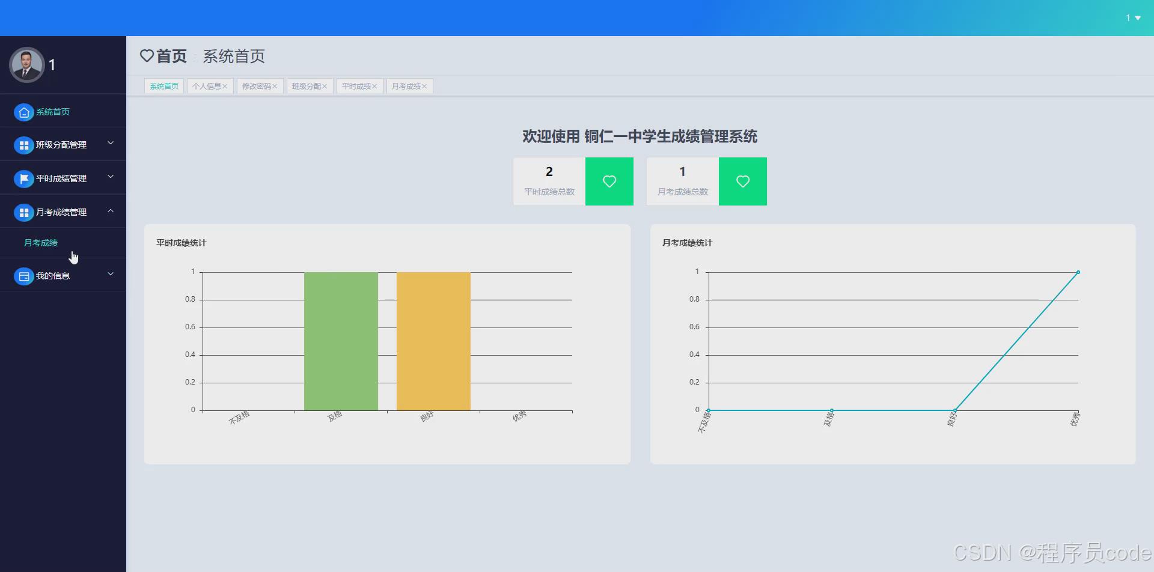
Task: Open the 月考成绩 sidebar link
Action: pyautogui.click(x=40, y=243)
